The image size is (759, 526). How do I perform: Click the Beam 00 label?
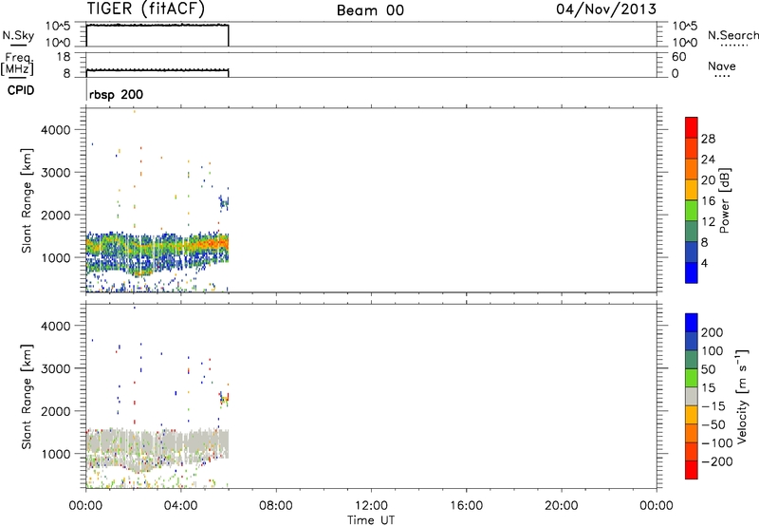point(370,10)
